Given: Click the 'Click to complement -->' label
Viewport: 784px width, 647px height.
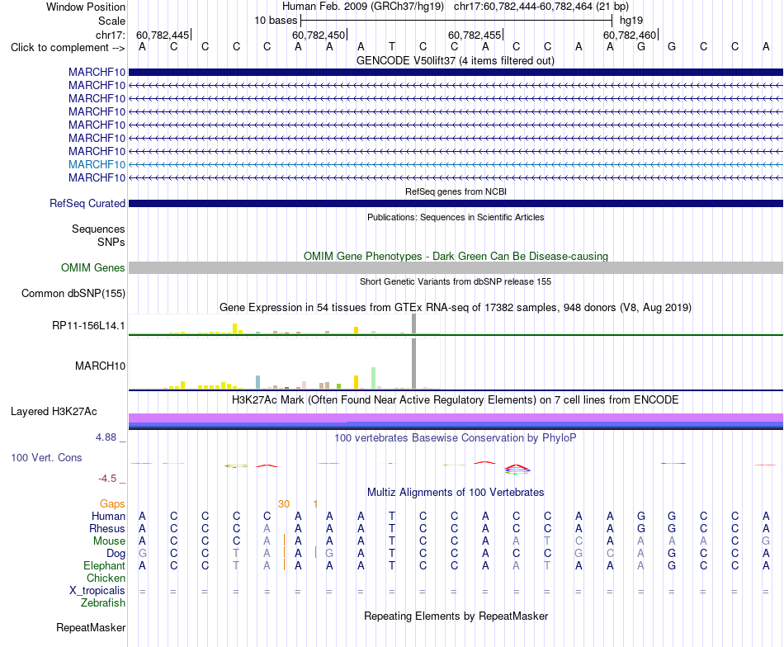Looking at the screenshot, I should [68, 48].
